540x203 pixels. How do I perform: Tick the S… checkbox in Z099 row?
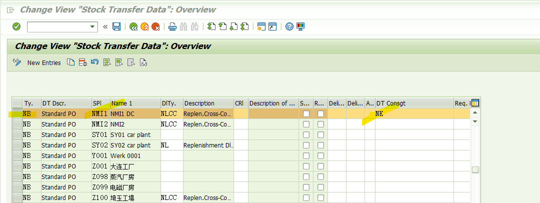306,187
